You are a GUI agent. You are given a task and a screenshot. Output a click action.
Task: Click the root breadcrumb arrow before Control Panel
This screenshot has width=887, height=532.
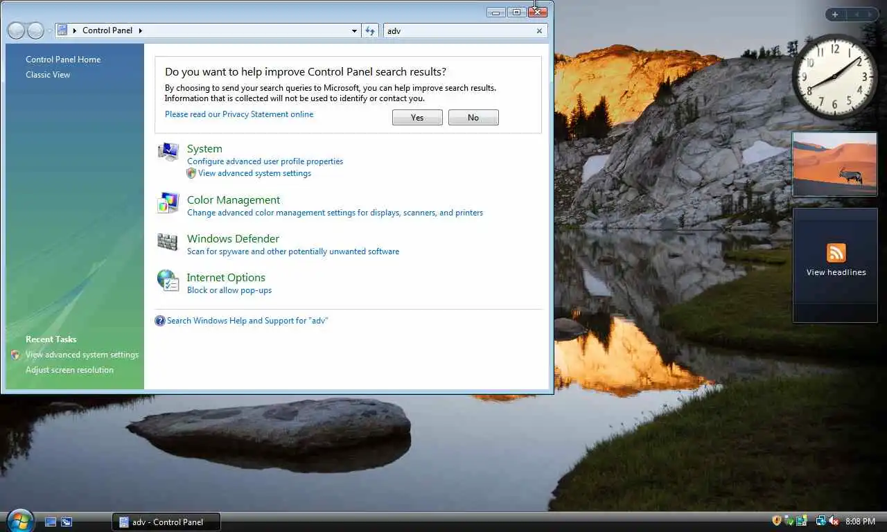tap(75, 30)
